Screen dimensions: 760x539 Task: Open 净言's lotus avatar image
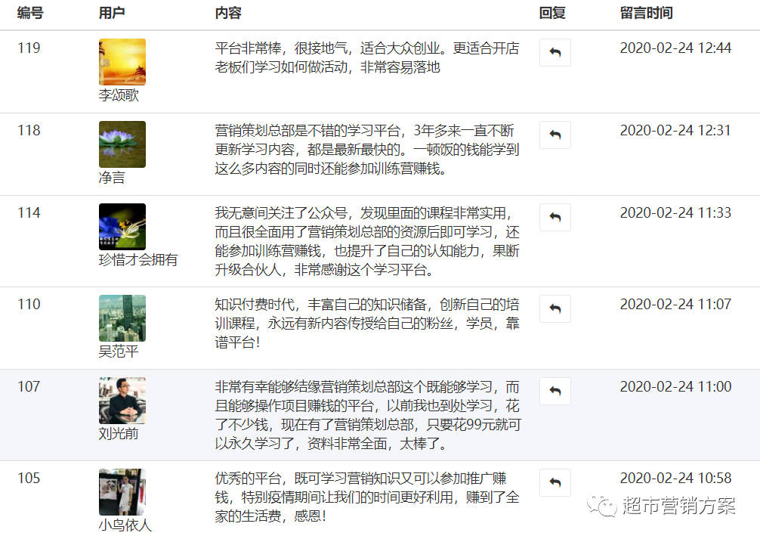(122, 144)
